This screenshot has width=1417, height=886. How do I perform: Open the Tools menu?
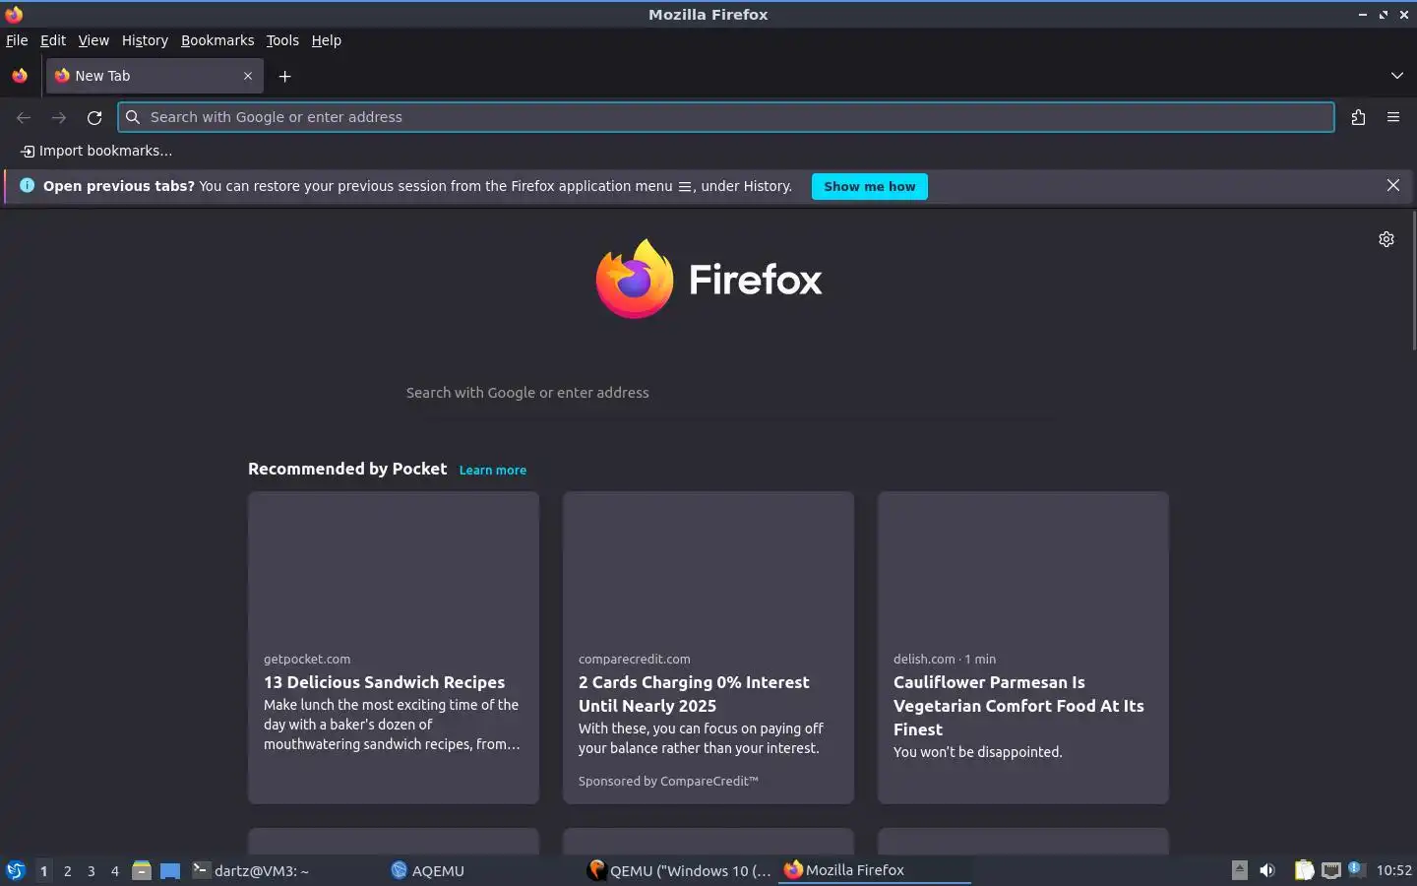282,40
